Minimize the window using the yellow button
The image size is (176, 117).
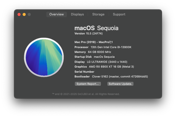pos(24,14)
